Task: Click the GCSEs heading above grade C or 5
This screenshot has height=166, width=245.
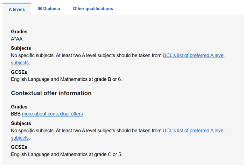Action: [x=19, y=147]
